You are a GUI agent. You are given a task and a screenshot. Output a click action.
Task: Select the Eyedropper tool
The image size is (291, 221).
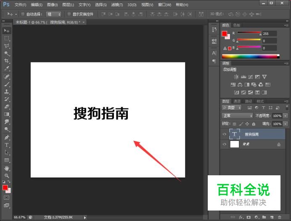point(7,68)
